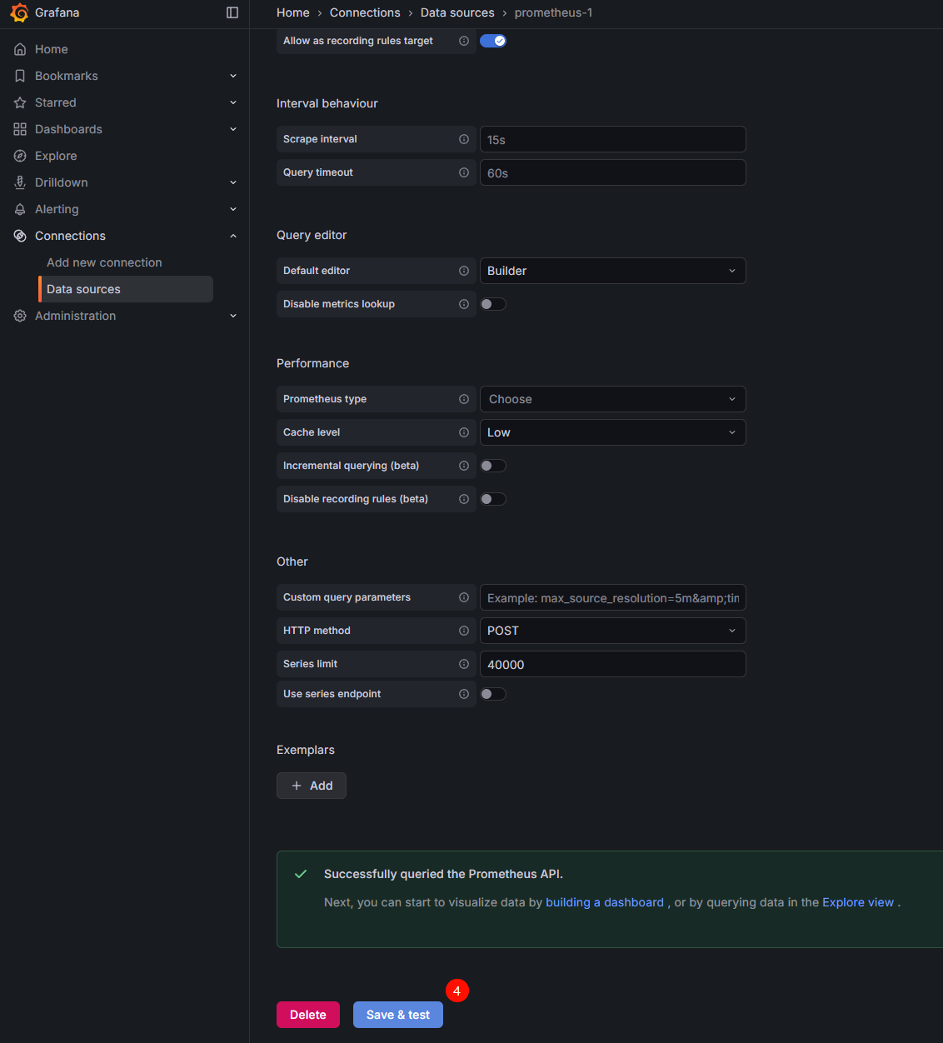The width and height of the screenshot is (943, 1043).
Task: Enable the Disable metrics lookup toggle
Action: (493, 304)
